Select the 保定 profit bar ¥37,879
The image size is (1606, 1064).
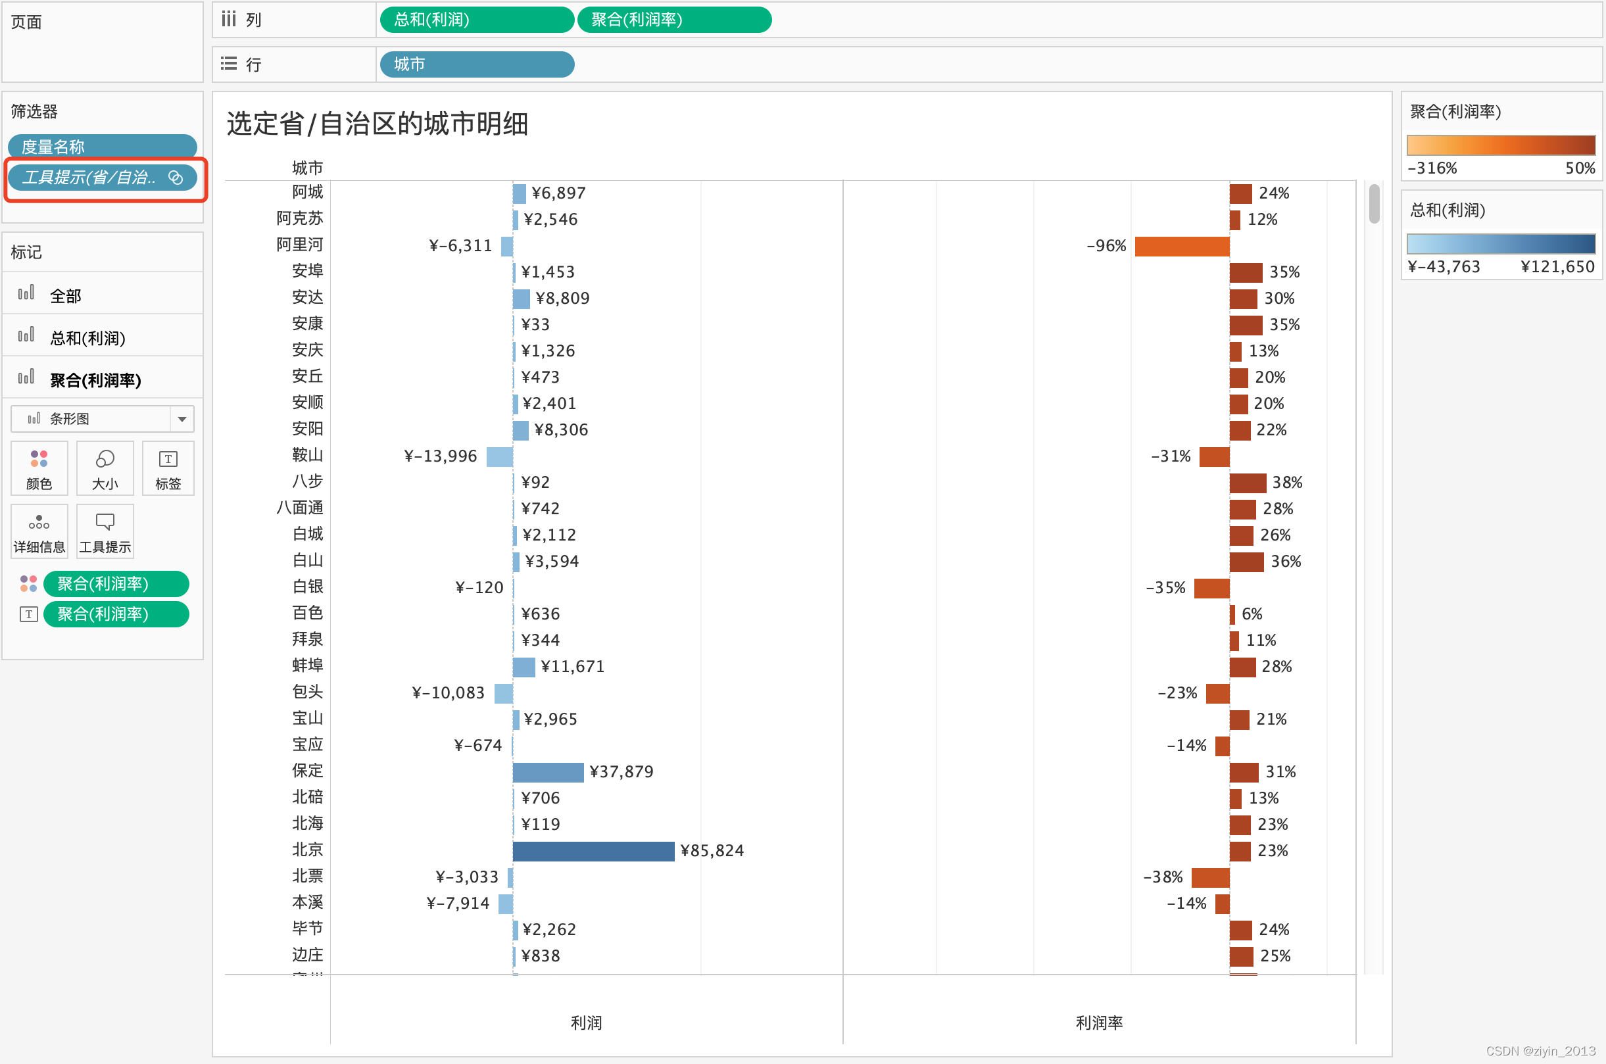coord(548,772)
